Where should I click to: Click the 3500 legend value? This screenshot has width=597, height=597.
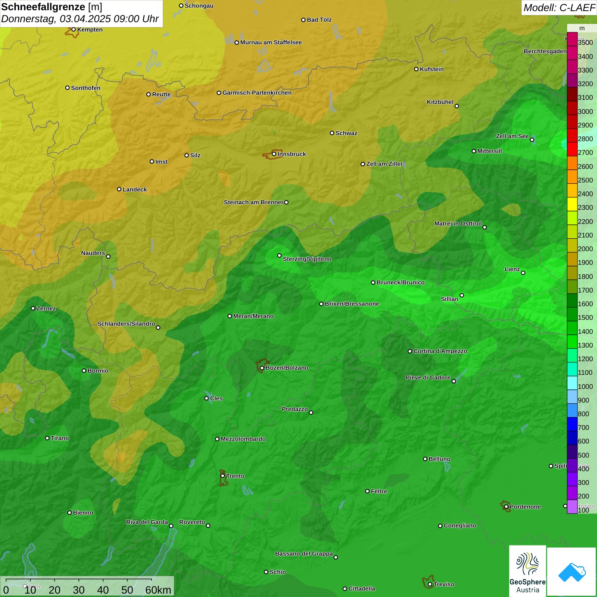click(x=585, y=43)
